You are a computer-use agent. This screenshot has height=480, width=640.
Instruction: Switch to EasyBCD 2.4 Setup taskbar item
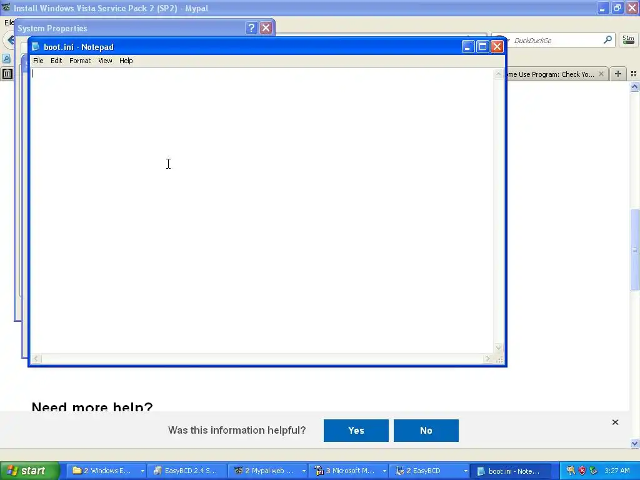186,471
